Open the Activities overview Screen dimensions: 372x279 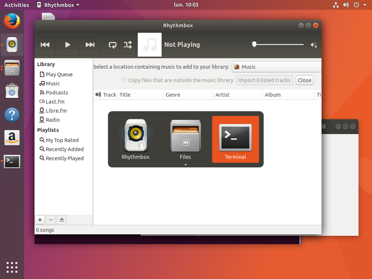(x=17, y=5)
